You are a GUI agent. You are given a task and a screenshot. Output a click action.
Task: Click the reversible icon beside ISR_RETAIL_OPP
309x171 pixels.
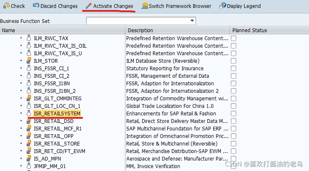[x=29, y=136]
